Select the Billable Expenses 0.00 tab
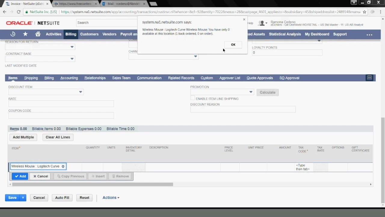Viewport: 385px width, 217px height. [x=84, y=129]
